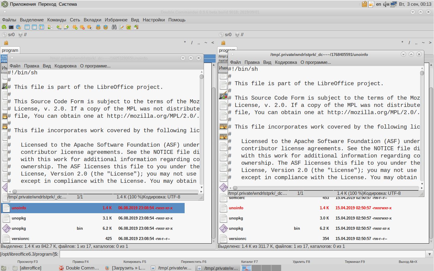Expand the command line history dropdown
434x271 pixels.
coord(429,254)
